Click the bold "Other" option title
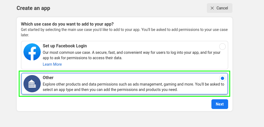This screenshot has height=127, width=264. pos(48,78)
